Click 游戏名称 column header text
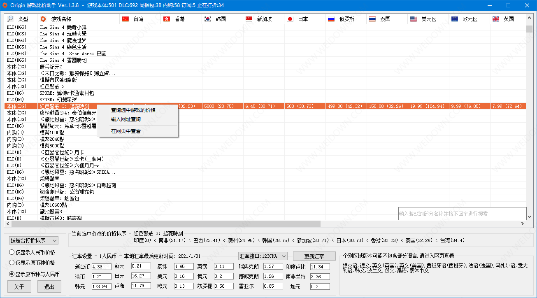This screenshot has width=537, height=298. [61, 19]
